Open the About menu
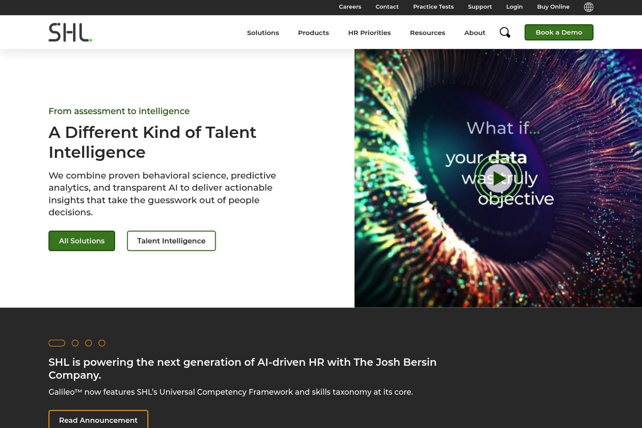This screenshot has width=642, height=428. [475, 33]
